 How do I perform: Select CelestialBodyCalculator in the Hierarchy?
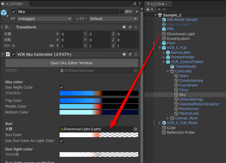coord(199,104)
